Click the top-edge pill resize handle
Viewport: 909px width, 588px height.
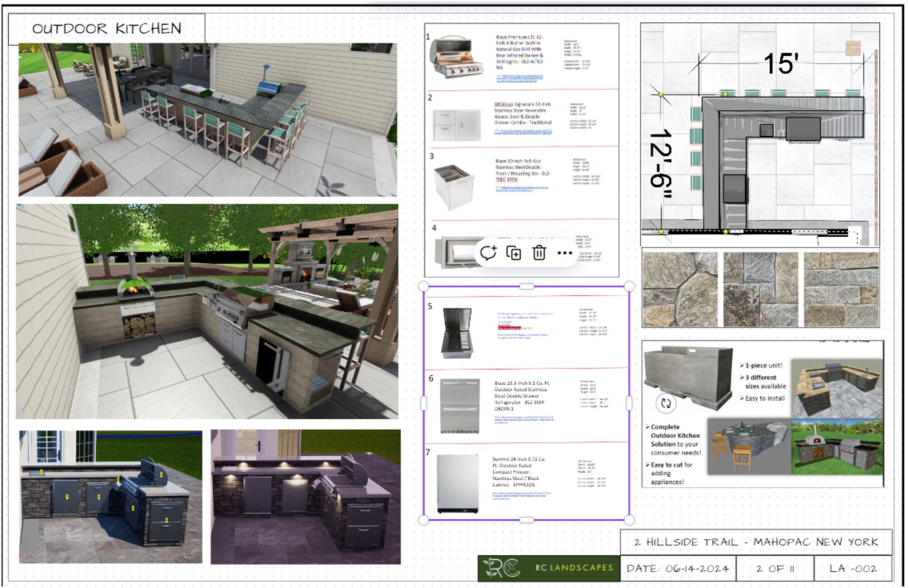coord(526,286)
